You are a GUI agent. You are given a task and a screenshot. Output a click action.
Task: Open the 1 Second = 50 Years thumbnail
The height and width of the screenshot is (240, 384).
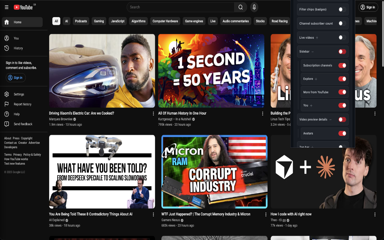pos(211,71)
